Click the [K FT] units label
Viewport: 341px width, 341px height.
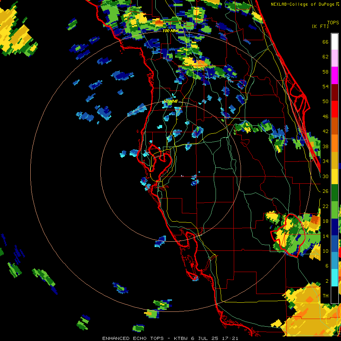pyautogui.click(x=320, y=26)
